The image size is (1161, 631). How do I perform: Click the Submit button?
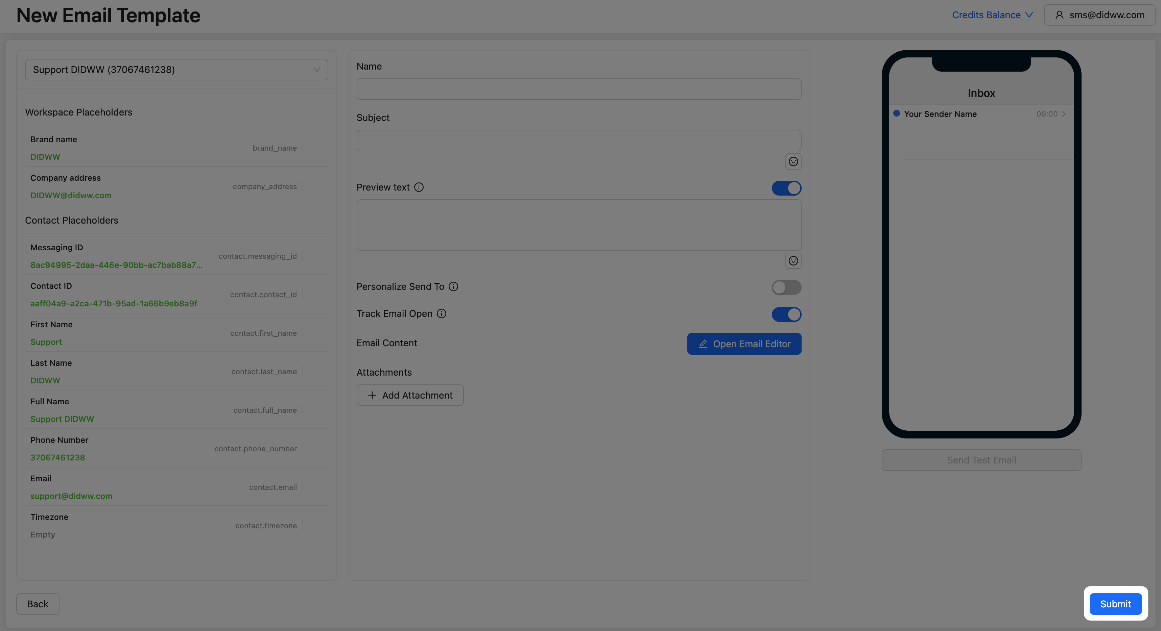coord(1115,604)
